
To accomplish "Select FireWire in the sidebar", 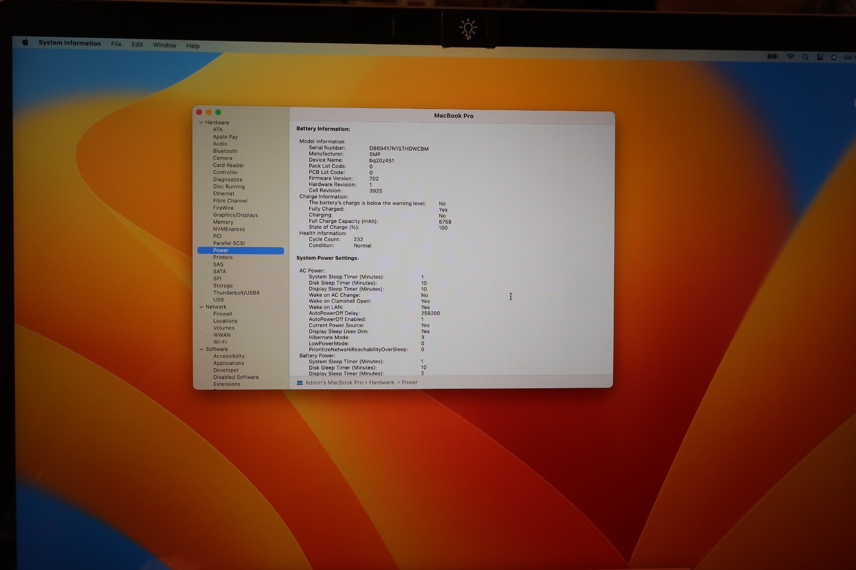I will pos(223,208).
